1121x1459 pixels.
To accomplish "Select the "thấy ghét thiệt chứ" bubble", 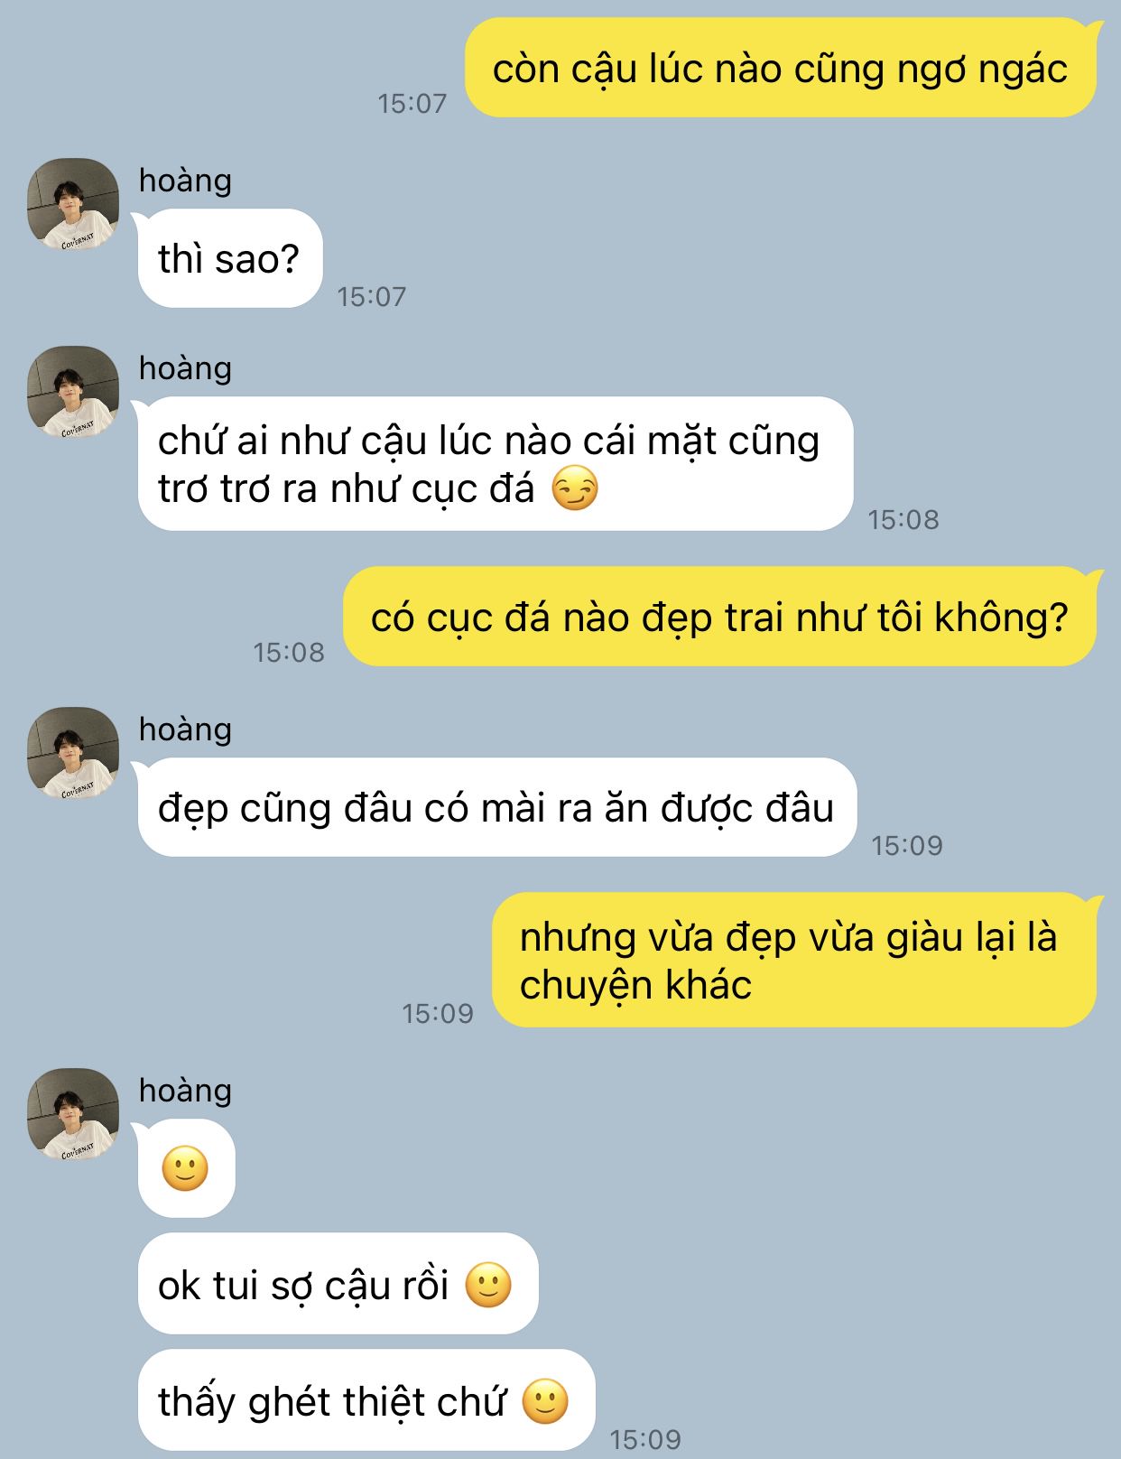I will click(x=366, y=1400).
